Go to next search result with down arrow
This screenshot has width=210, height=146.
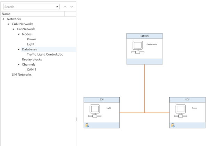point(72,7)
